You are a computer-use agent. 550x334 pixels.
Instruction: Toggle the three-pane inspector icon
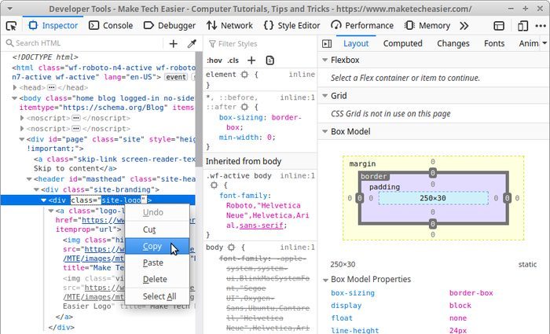click(327, 43)
